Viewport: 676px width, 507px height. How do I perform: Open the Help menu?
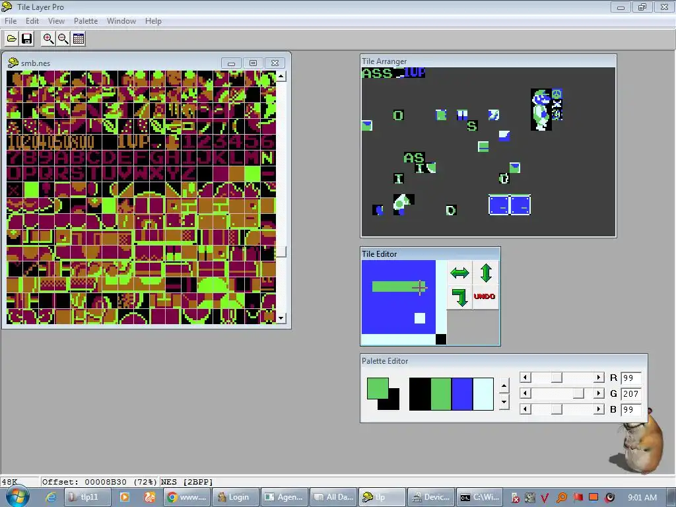(153, 20)
